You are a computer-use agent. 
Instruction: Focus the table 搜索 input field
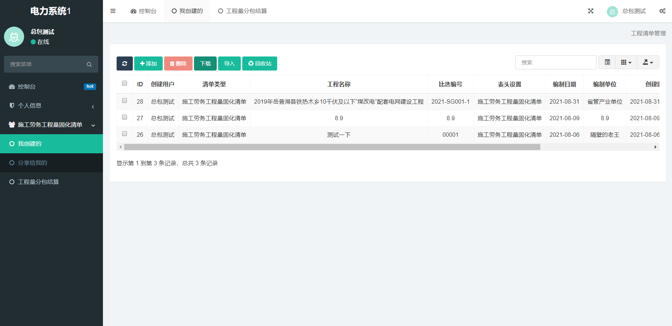[556, 62]
